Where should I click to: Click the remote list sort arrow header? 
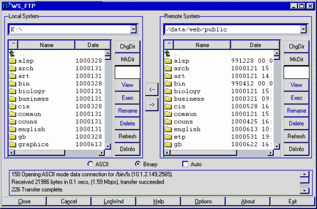(x=169, y=45)
